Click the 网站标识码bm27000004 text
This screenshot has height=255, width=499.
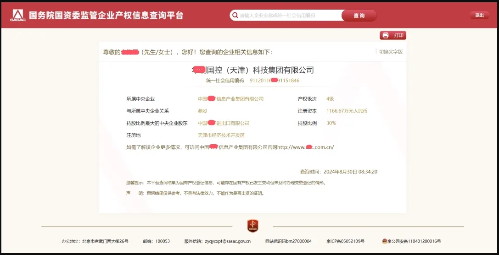pos(288,241)
